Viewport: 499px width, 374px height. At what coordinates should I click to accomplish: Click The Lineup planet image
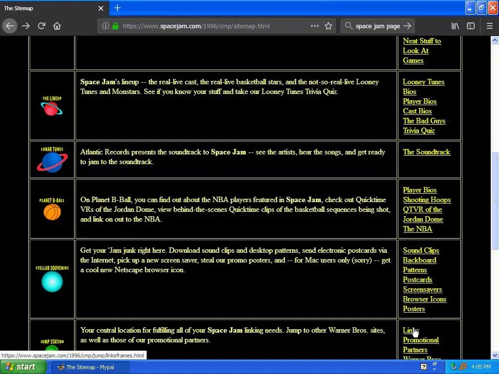coord(52,106)
